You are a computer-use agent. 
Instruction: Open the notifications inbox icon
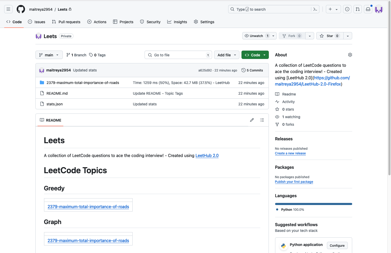tap(368, 9)
